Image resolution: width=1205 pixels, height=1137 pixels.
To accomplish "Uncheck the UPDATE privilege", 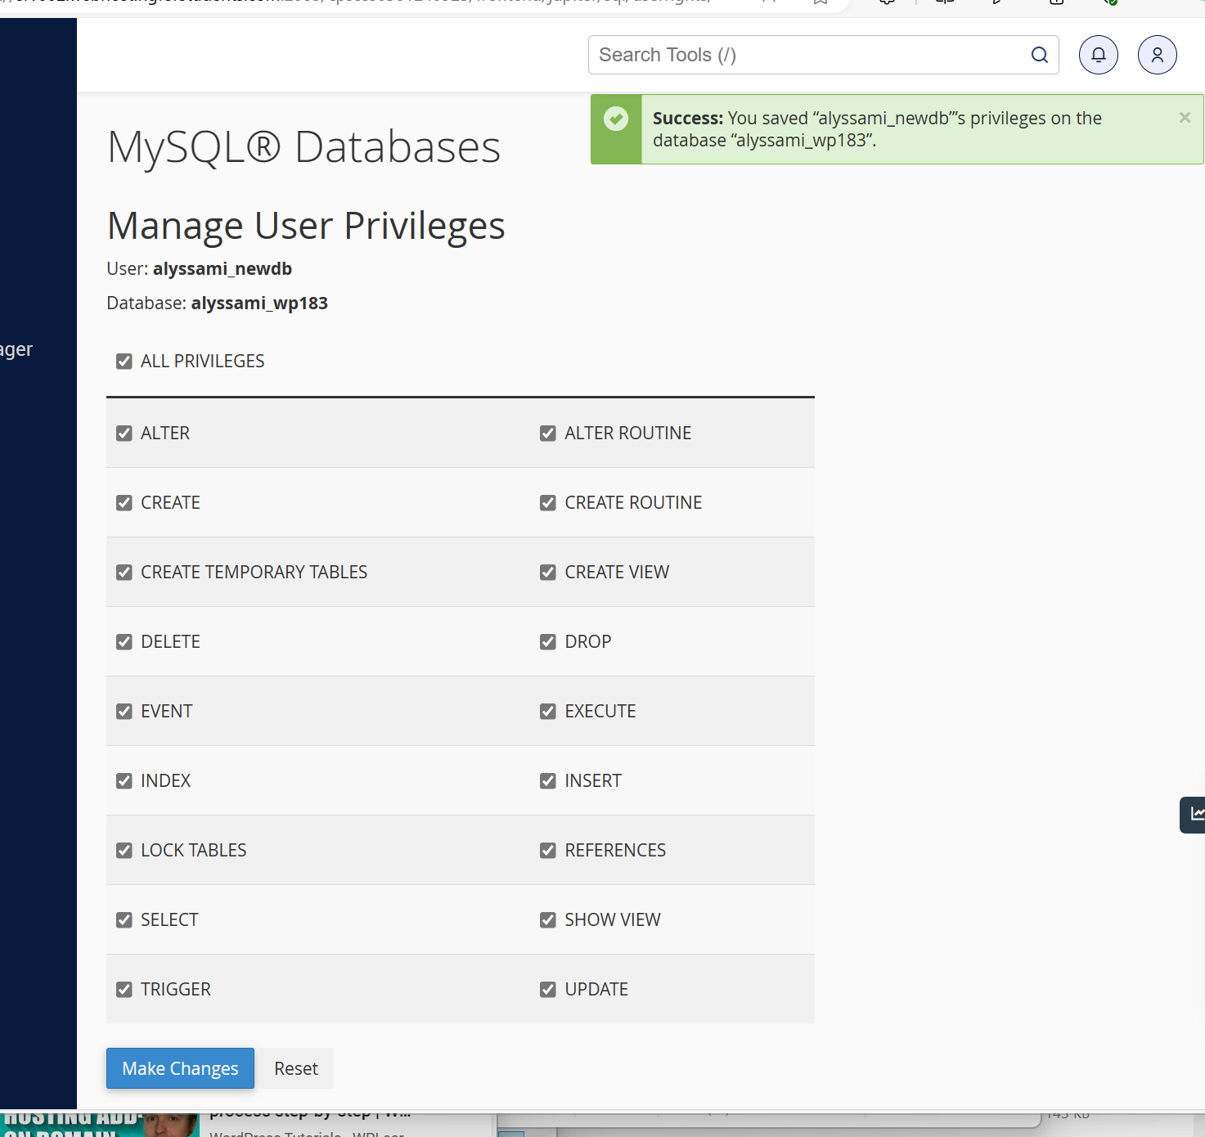I will [x=548, y=990].
